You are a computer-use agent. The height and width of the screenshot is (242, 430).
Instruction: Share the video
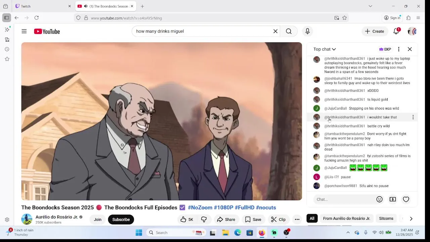point(226,219)
